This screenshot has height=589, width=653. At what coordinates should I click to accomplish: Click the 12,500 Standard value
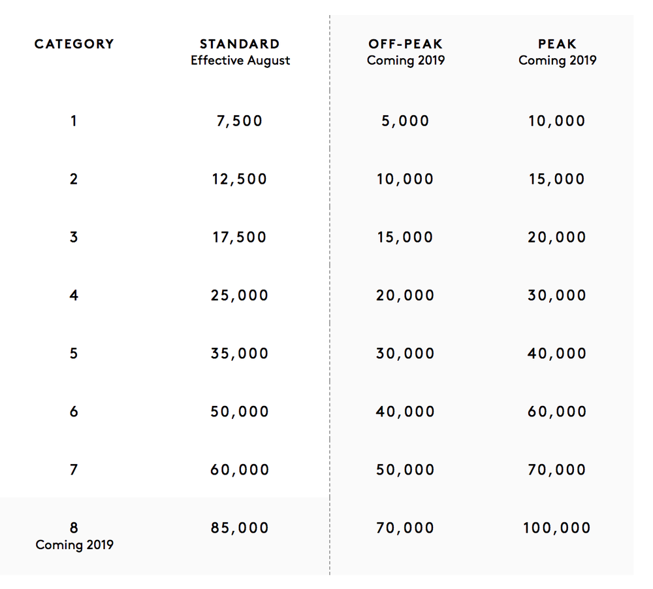click(x=240, y=179)
